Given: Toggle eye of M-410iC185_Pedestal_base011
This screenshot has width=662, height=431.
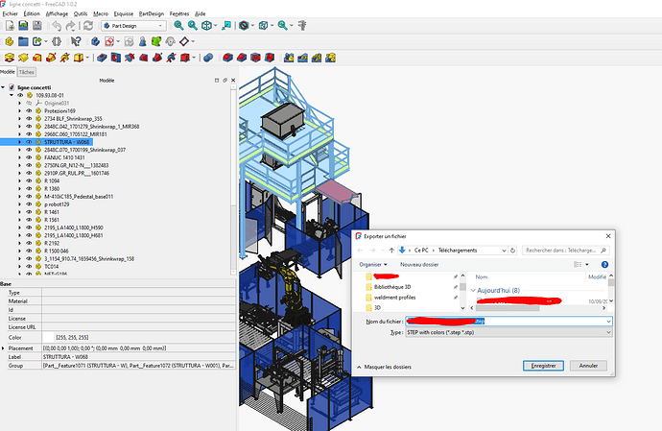Looking at the screenshot, I should pos(29,197).
